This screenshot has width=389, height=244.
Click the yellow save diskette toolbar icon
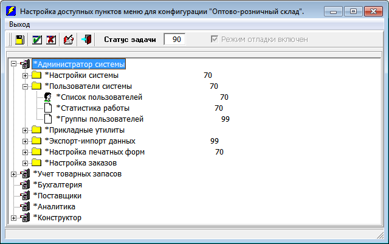(x=19, y=40)
